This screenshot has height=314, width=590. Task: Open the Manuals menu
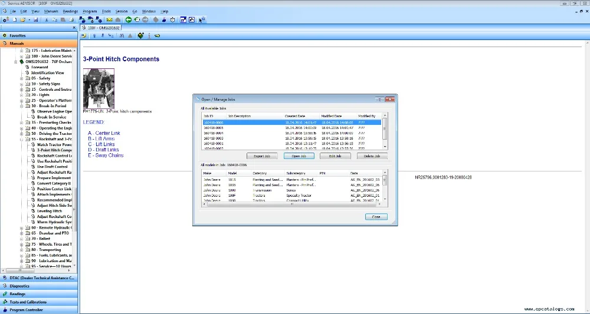(51, 11)
